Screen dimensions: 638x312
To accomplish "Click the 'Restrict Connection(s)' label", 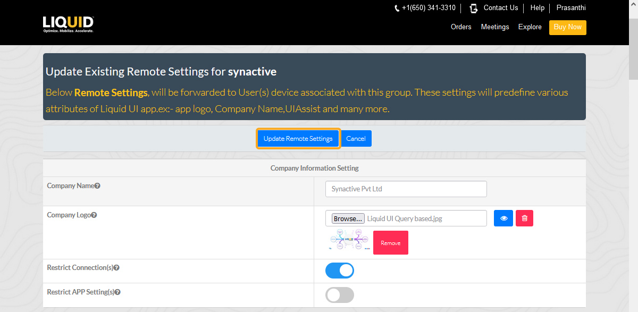I will coord(80,268).
